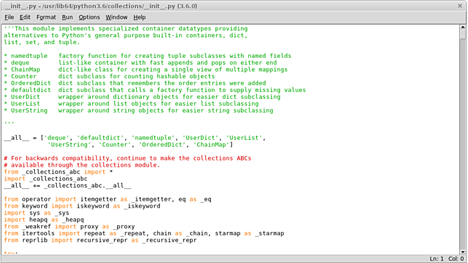This screenshot has width=468, height=263.
Task: Open the Help menu
Action: [140, 17]
